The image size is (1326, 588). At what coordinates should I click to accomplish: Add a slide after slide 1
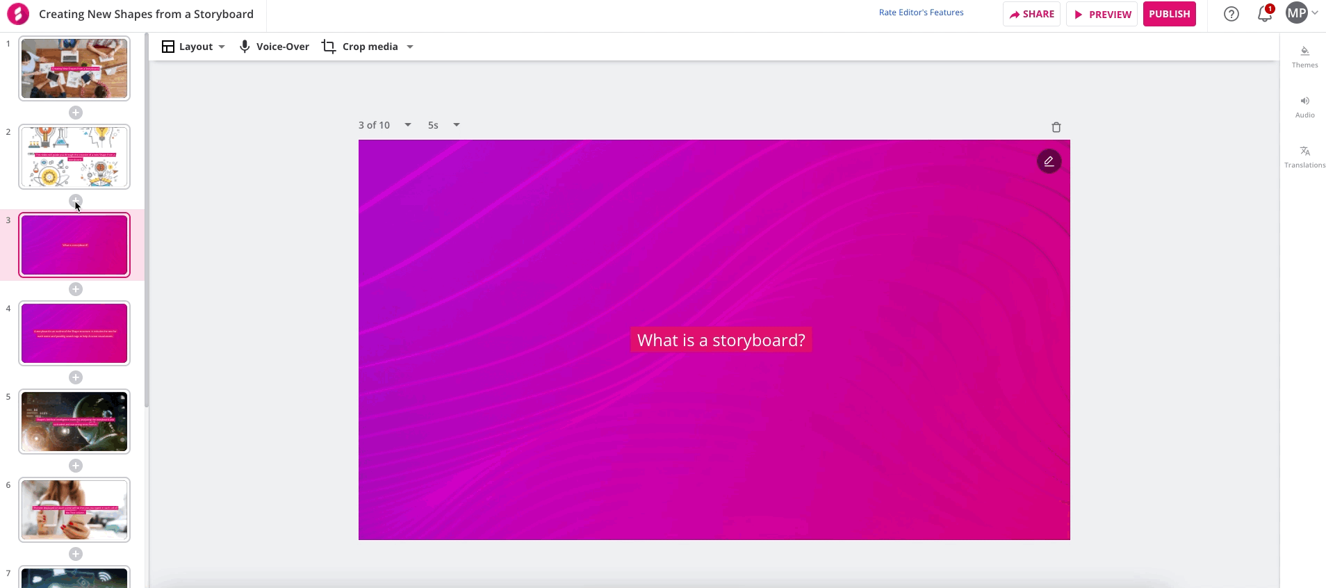(x=76, y=113)
